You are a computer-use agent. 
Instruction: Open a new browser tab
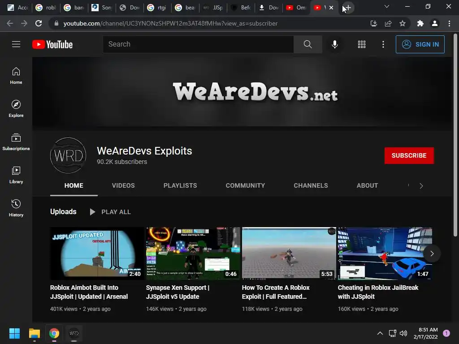pyautogui.click(x=348, y=8)
